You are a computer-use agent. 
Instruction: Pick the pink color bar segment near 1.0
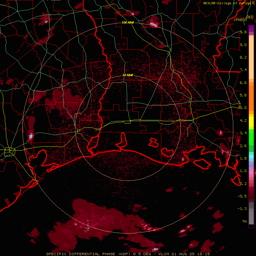[251, 172]
